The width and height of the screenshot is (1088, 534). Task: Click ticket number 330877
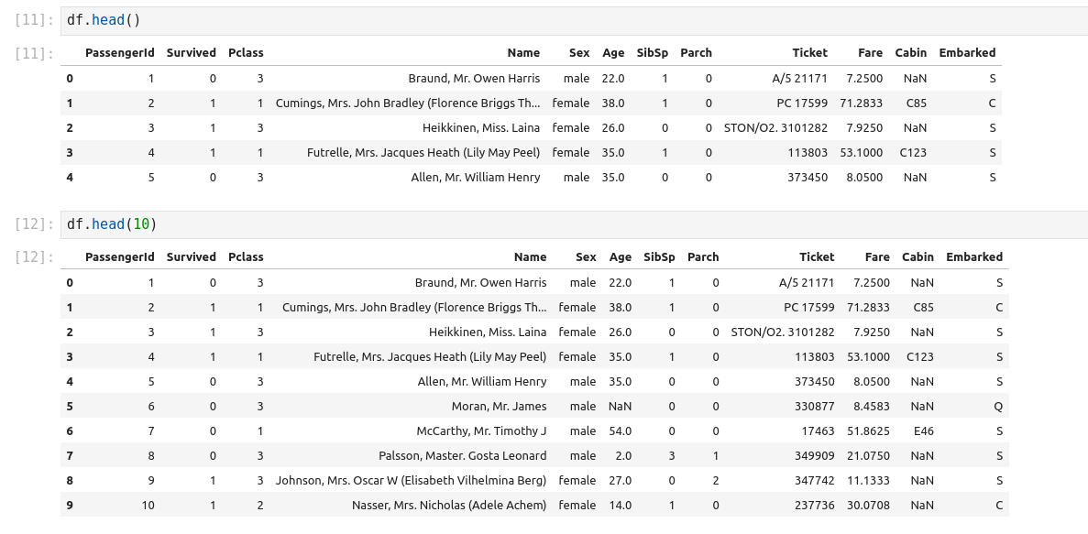coord(811,406)
